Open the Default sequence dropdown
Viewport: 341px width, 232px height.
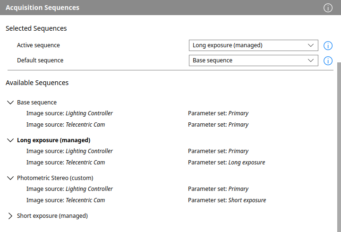[253, 60]
